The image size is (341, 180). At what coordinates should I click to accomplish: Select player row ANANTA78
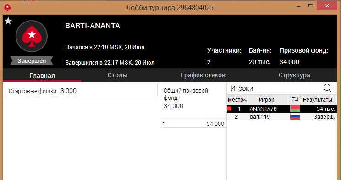(x=281, y=109)
